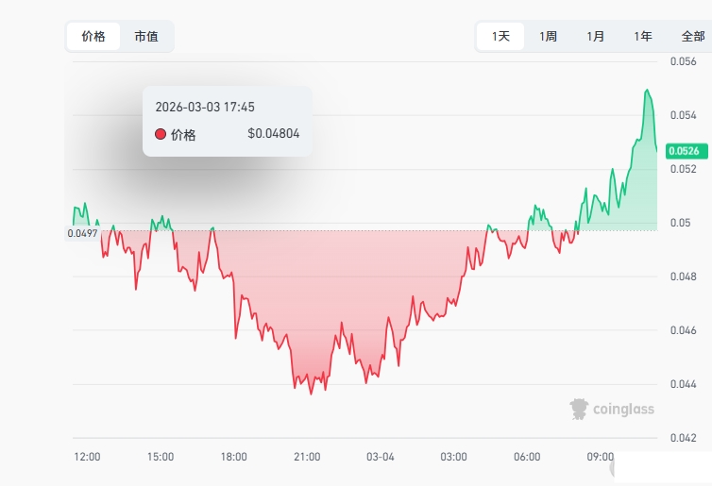Click the red 价格 dot in tooltip

point(160,134)
